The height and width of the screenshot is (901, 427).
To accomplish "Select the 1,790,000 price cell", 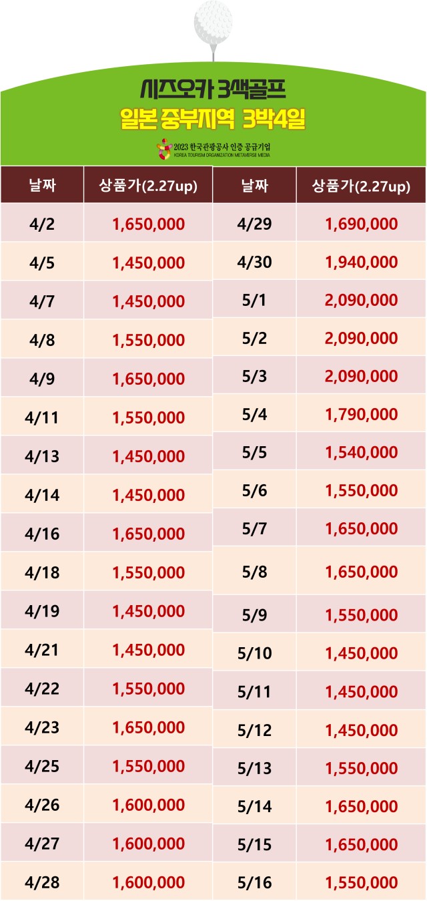I will coord(361,414).
